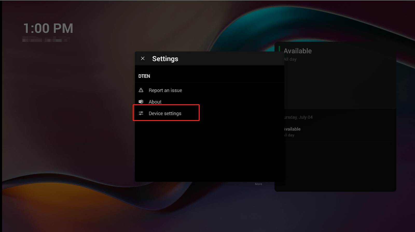Viewport: 415px width, 232px height.
Task: Click the Thursday, July 04 date header
Action: (x=298, y=117)
